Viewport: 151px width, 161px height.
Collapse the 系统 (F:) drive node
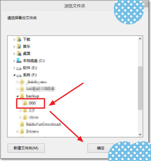coord(14,75)
